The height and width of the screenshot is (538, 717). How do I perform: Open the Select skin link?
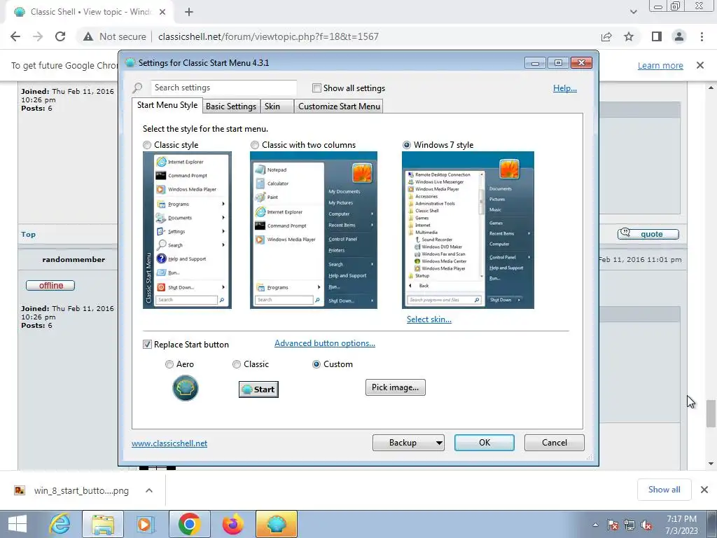click(429, 319)
